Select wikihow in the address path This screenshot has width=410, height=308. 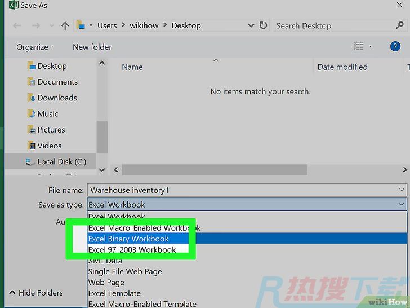pos(144,25)
